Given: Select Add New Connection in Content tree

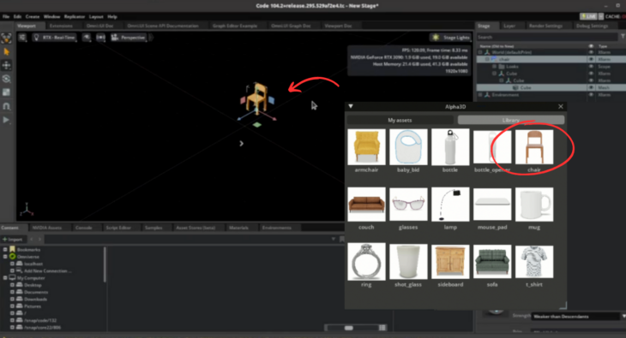Looking at the screenshot, I should pyautogui.click(x=47, y=271).
